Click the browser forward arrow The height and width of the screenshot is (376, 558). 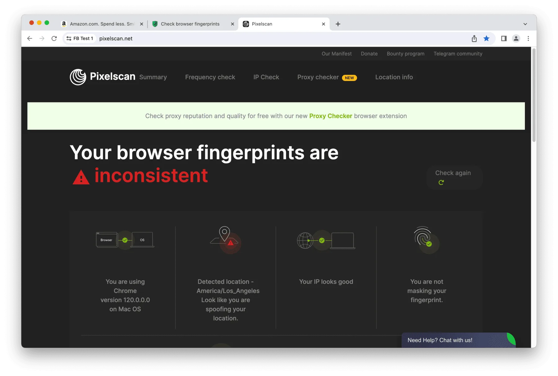point(42,38)
